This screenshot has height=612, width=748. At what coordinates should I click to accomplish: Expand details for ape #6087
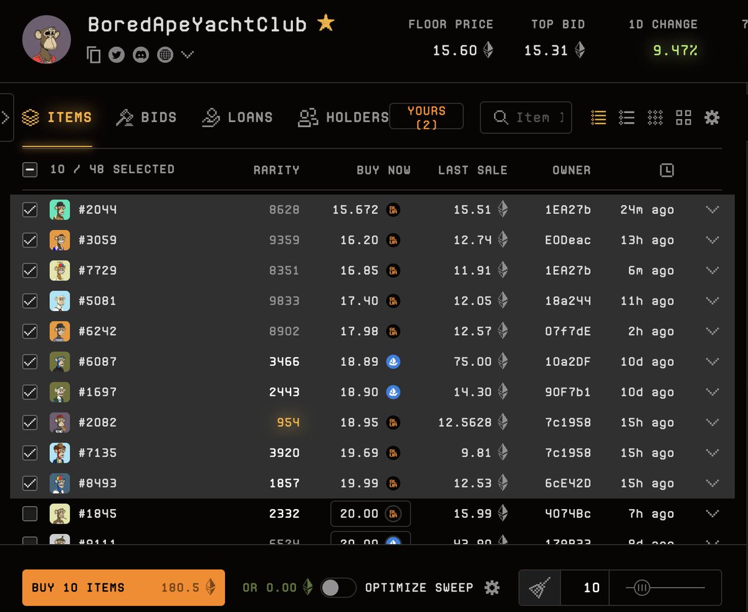pyautogui.click(x=712, y=361)
